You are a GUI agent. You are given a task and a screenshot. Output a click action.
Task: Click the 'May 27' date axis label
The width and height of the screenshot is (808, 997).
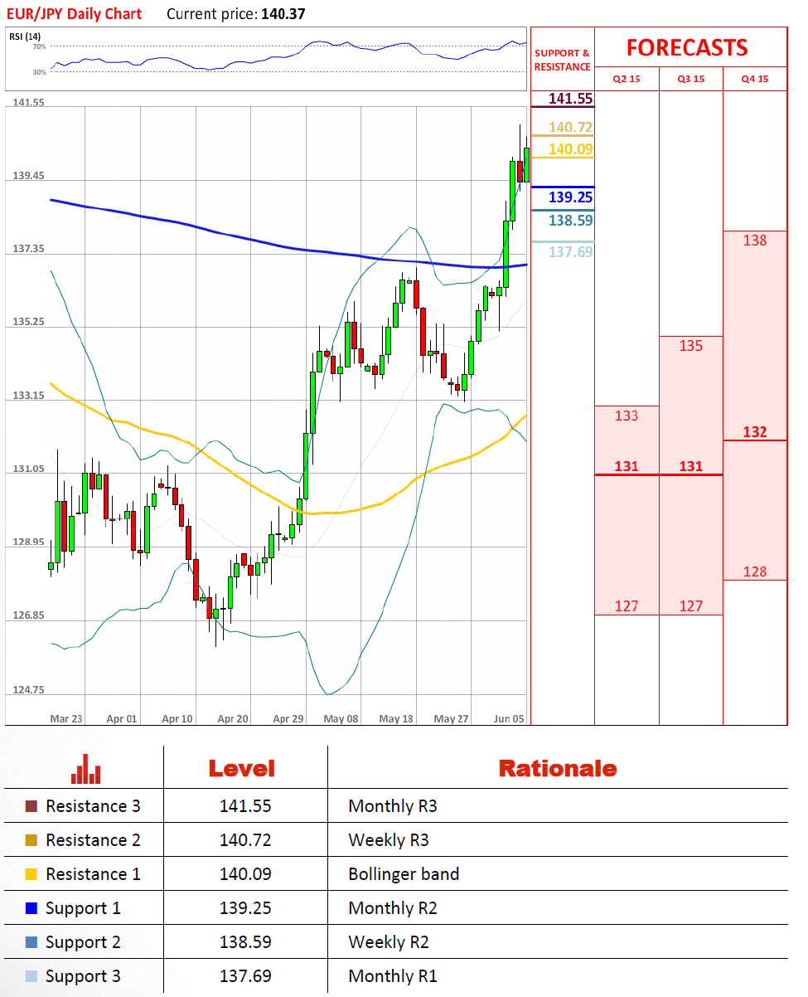click(451, 718)
